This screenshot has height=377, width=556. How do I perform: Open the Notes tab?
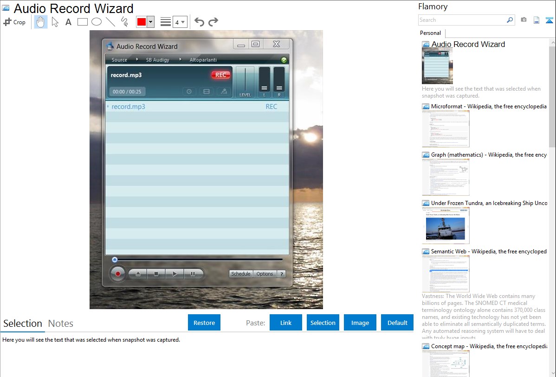61,324
